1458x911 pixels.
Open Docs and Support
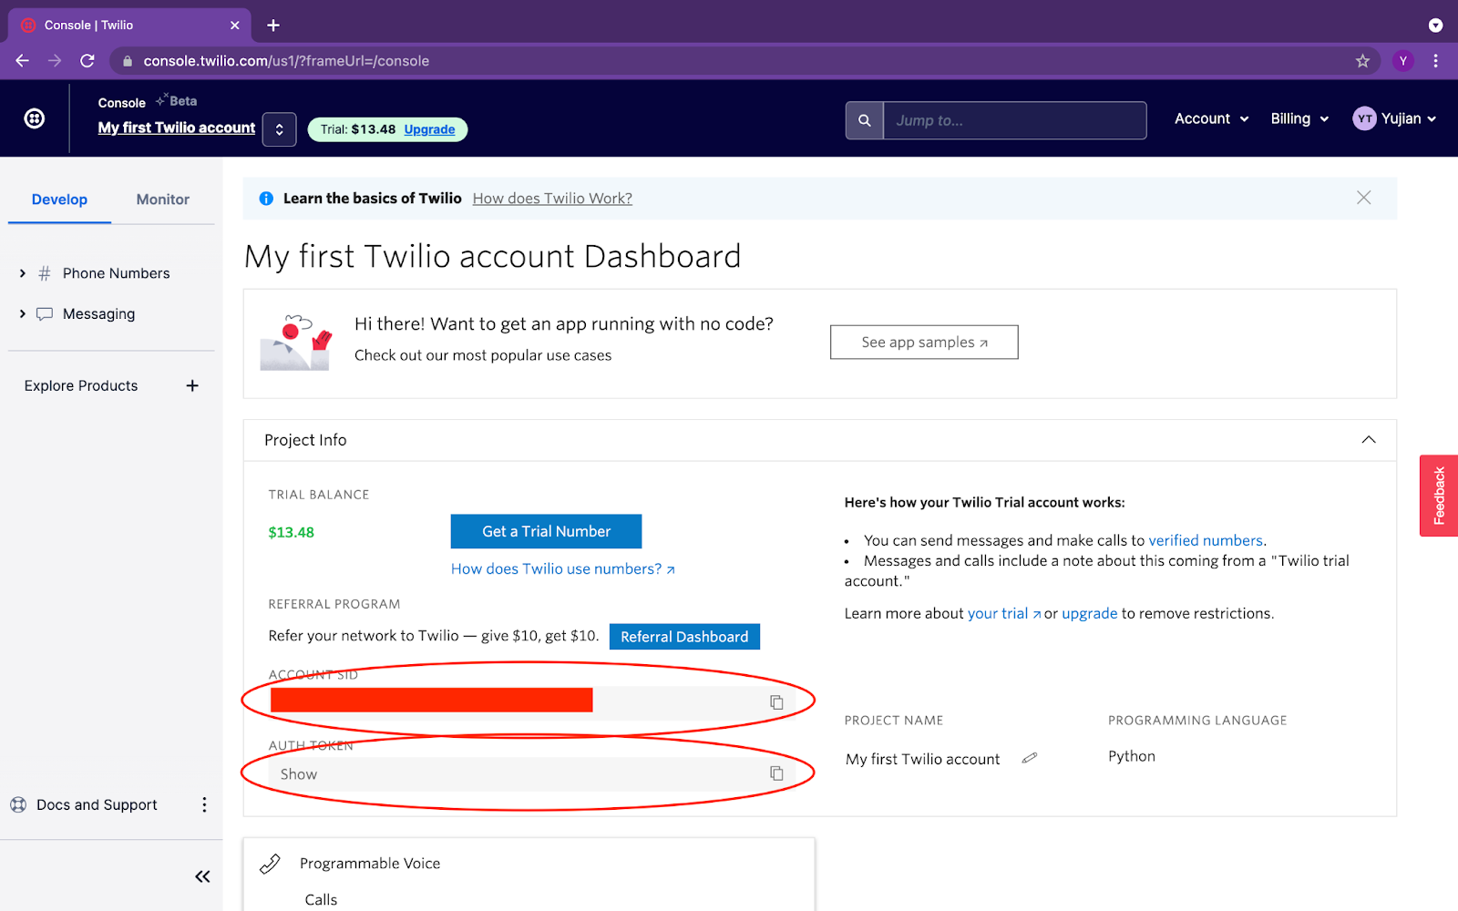click(x=97, y=804)
